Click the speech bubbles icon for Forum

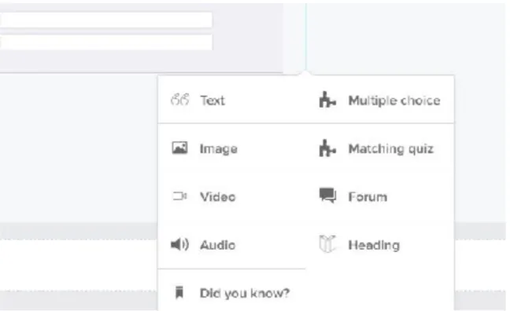click(x=327, y=196)
